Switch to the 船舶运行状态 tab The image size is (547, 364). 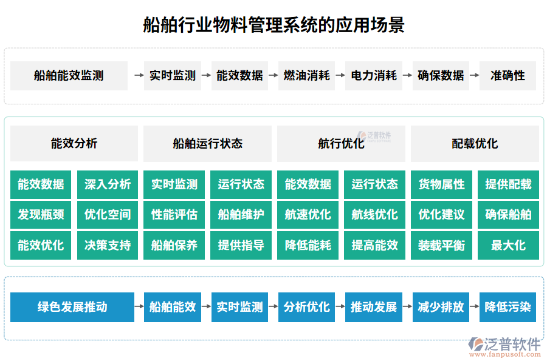pyautogui.click(x=207, y=144)
